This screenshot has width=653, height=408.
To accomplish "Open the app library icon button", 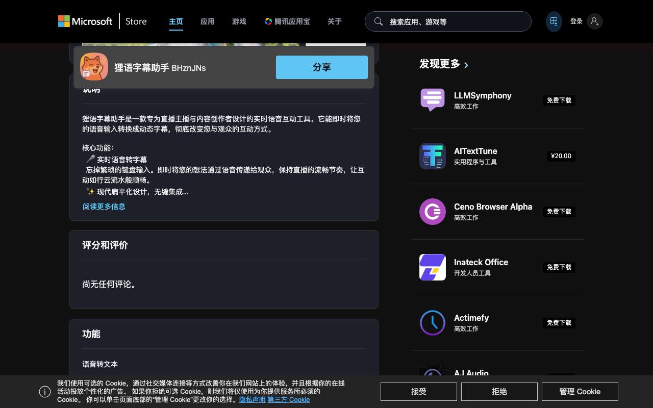I will coord(554,21).
